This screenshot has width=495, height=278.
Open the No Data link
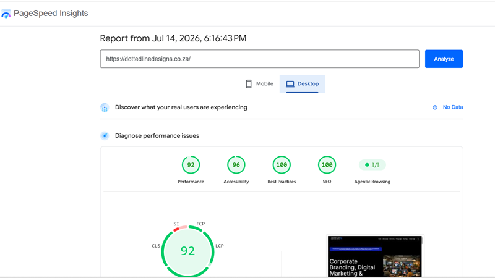point(453,107)
